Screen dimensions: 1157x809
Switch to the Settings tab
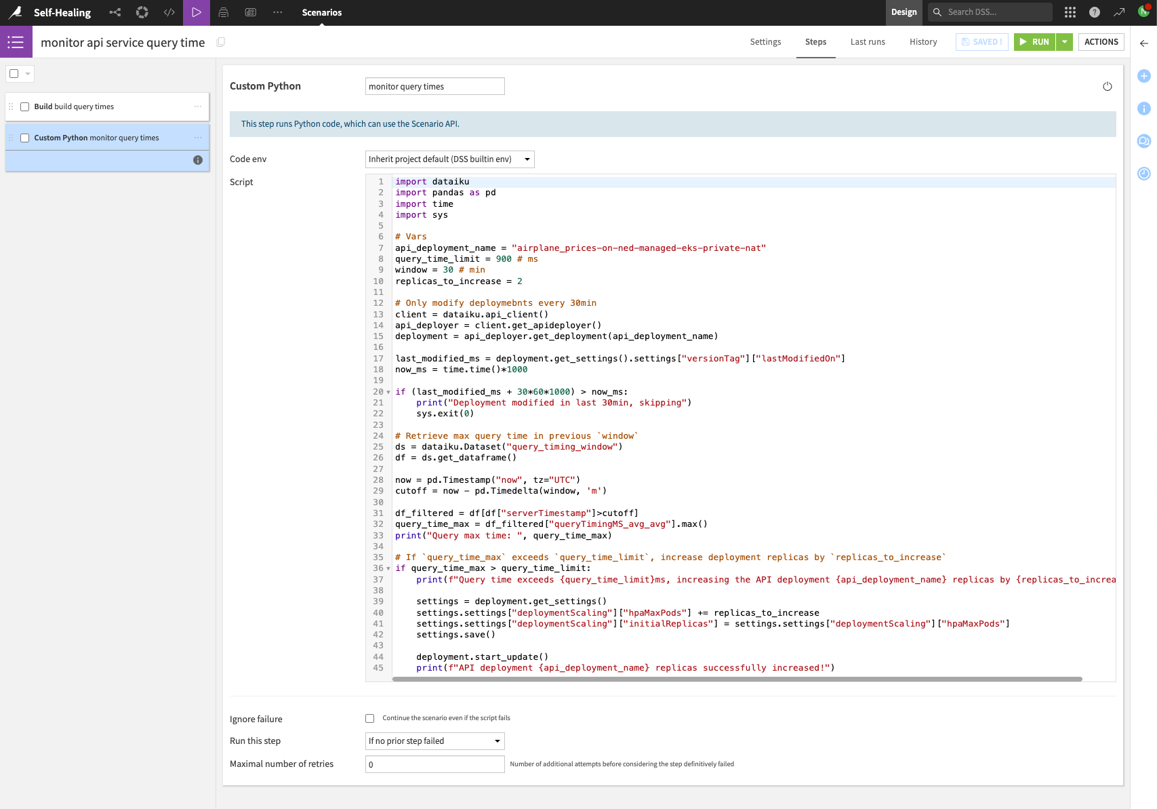click(x=765, y=42)
